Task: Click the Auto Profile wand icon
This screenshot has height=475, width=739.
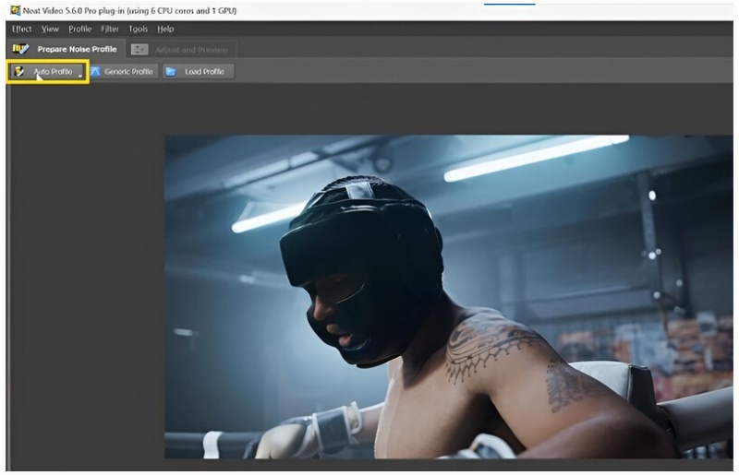Action: [19, 71]
